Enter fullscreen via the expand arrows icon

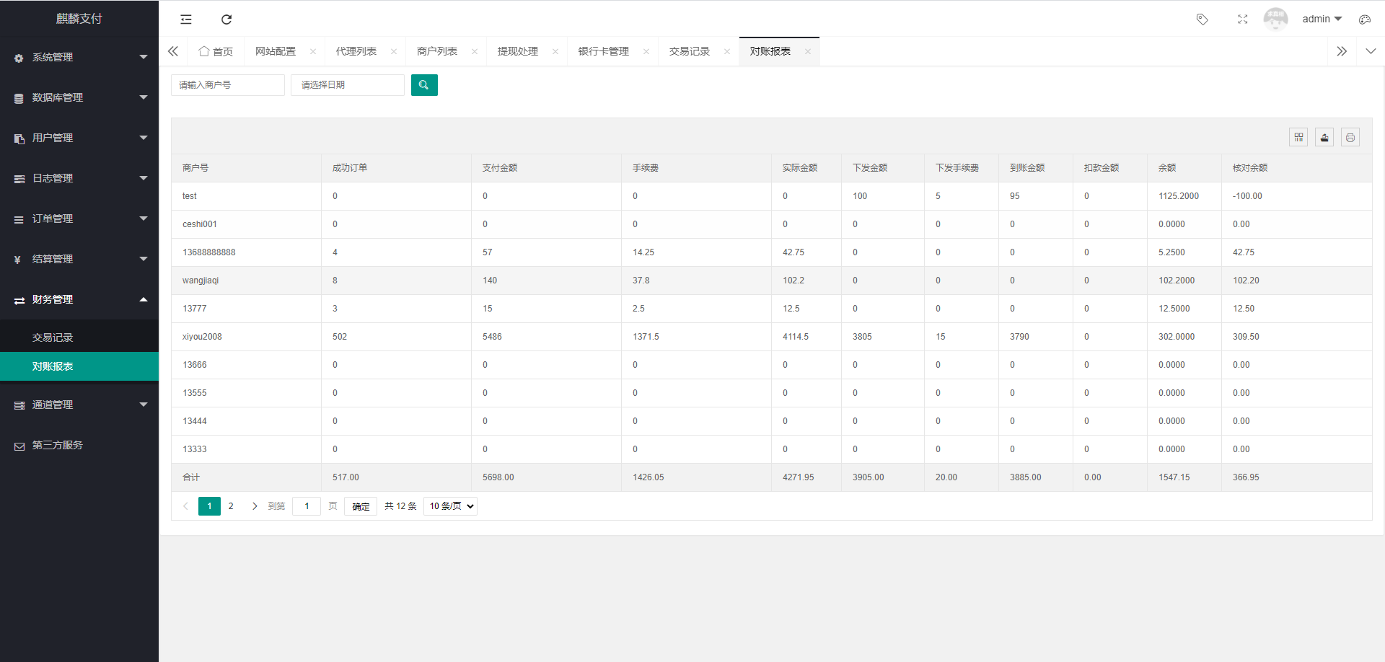click(1242, 19)
